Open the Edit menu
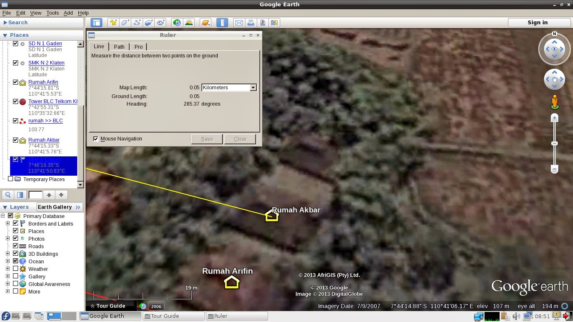This screenshot has height=322, width=573. coord(21,13)
